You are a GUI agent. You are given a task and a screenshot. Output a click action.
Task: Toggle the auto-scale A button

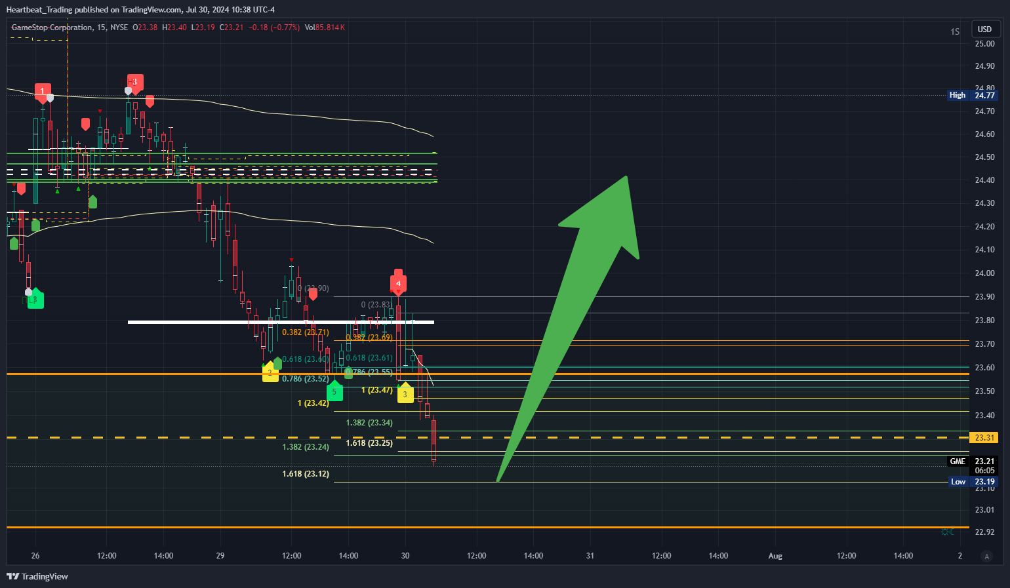(x=986, y=556)
